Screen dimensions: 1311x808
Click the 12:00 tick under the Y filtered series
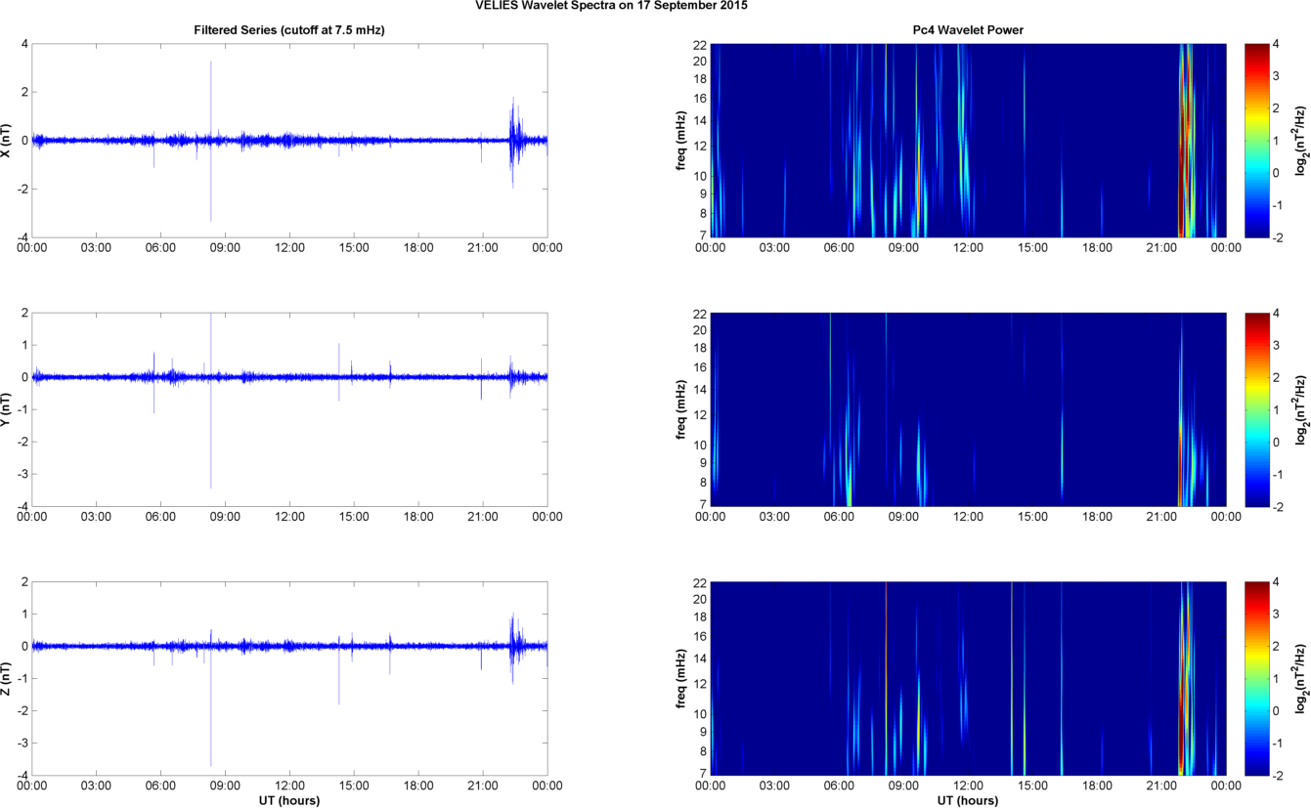289,517
